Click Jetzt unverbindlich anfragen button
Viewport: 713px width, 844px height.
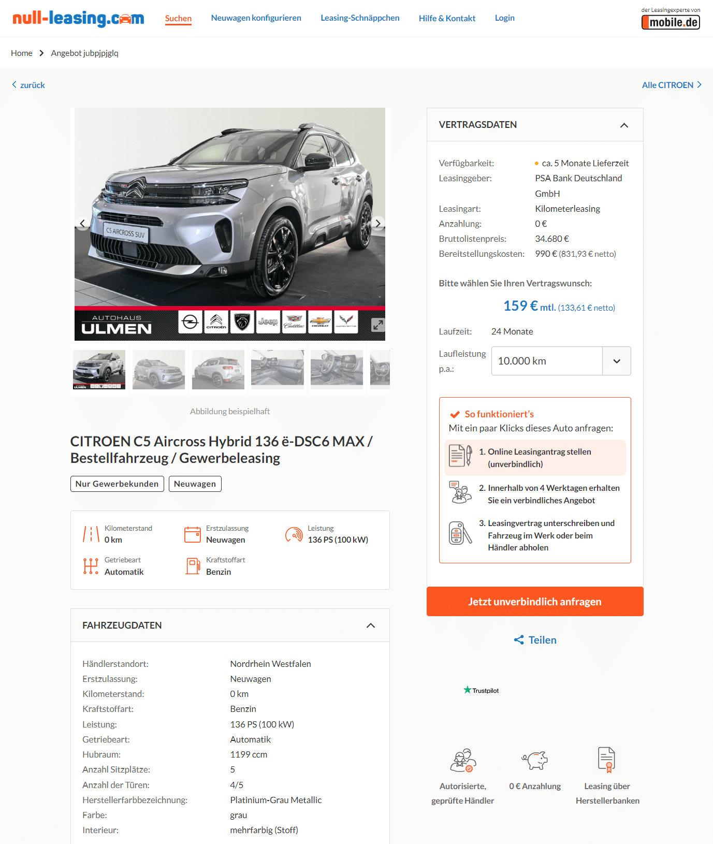coord(535,602)
